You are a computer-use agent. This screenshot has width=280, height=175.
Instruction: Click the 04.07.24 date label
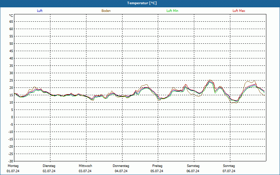click(x=121, y=171)
